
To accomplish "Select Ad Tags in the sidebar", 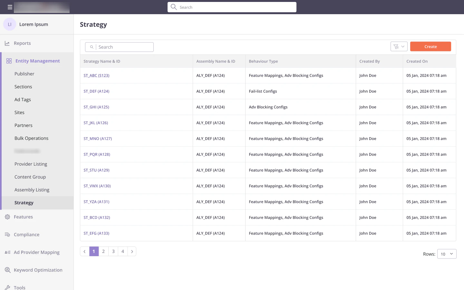I will click(23, 100).
